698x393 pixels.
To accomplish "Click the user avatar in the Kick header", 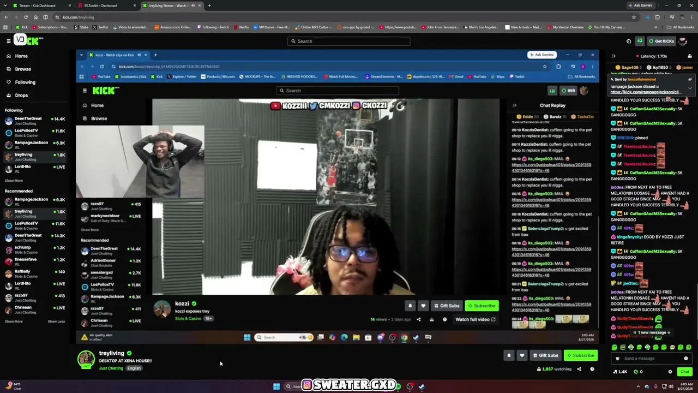I will pos(682,41).
